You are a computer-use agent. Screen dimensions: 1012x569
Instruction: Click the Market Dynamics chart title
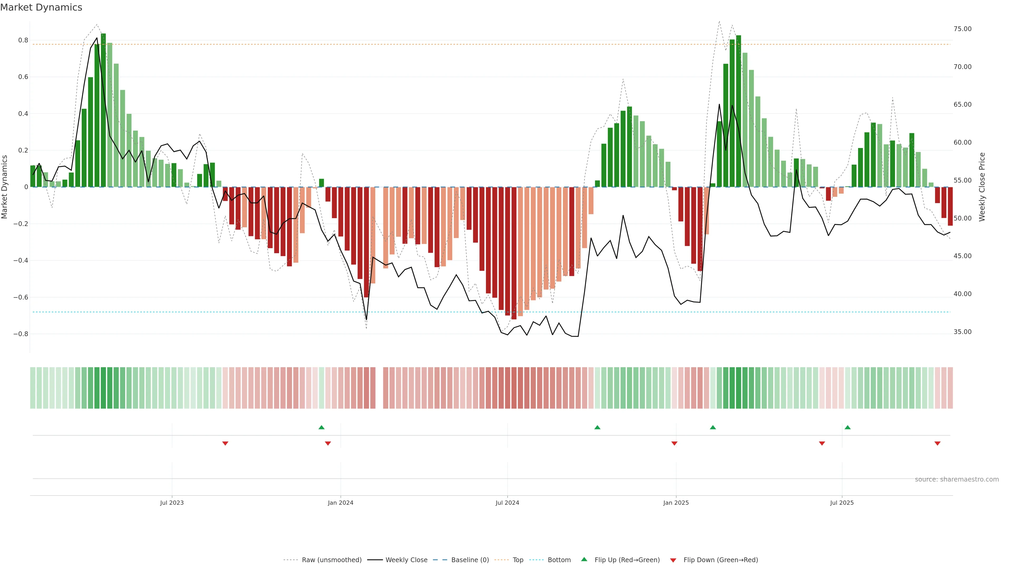pyautogui.click(x=41, y=7)
